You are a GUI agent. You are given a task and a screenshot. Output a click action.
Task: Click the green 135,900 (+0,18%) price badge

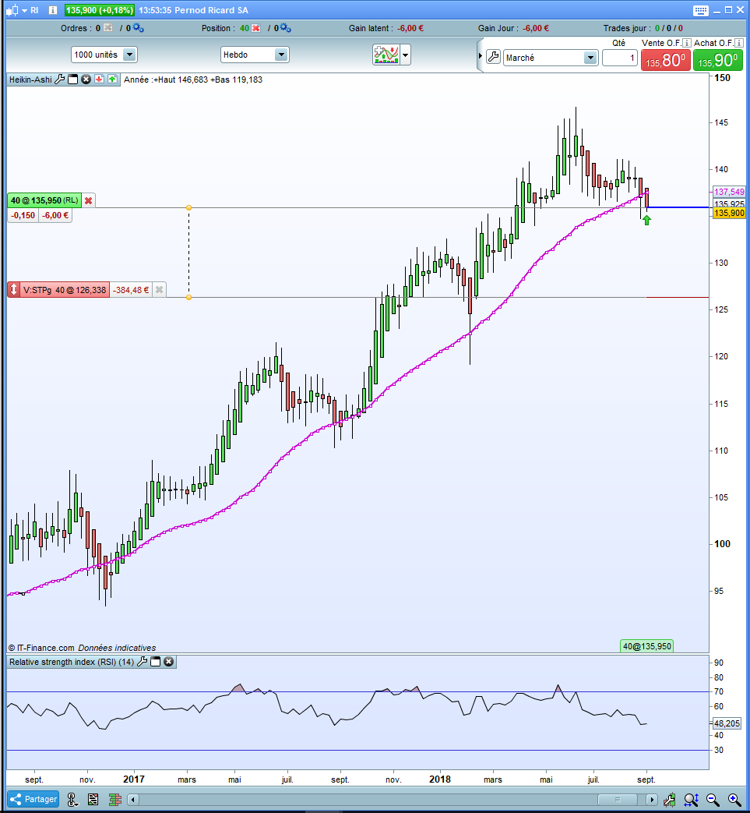[x=100, y=10]
